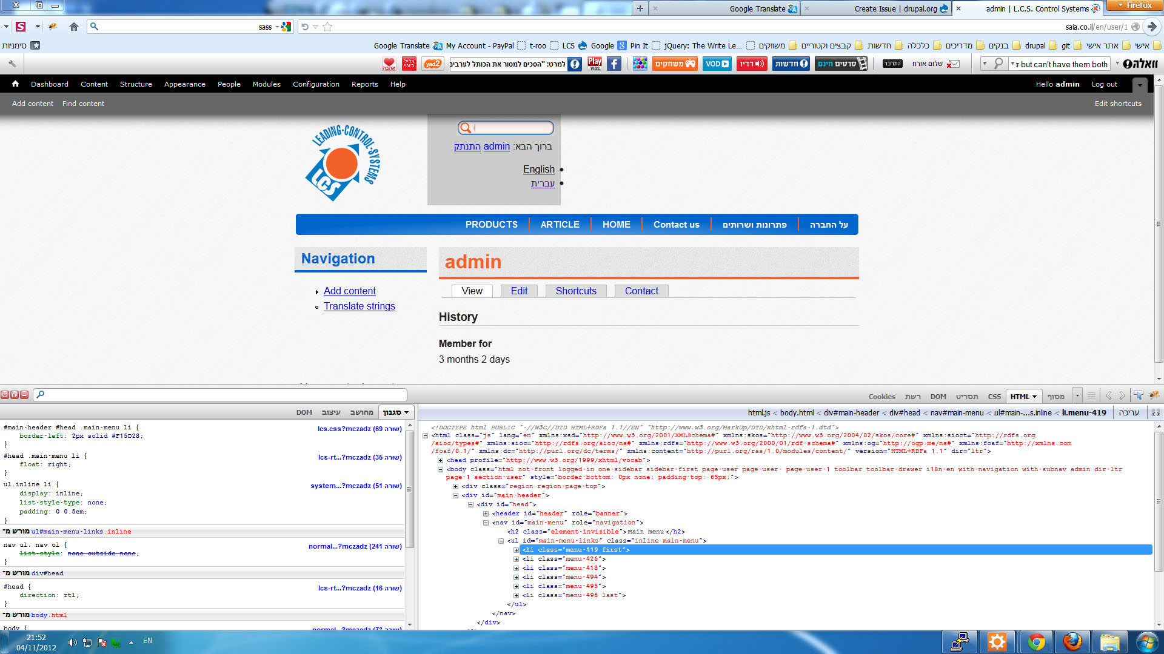Expand the li class menu-418 node

pos(517,568)
